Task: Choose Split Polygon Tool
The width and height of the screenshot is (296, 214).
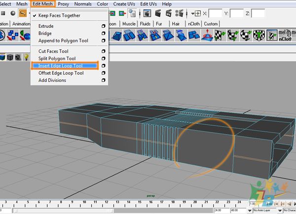Action: click(x=57, y=59)
